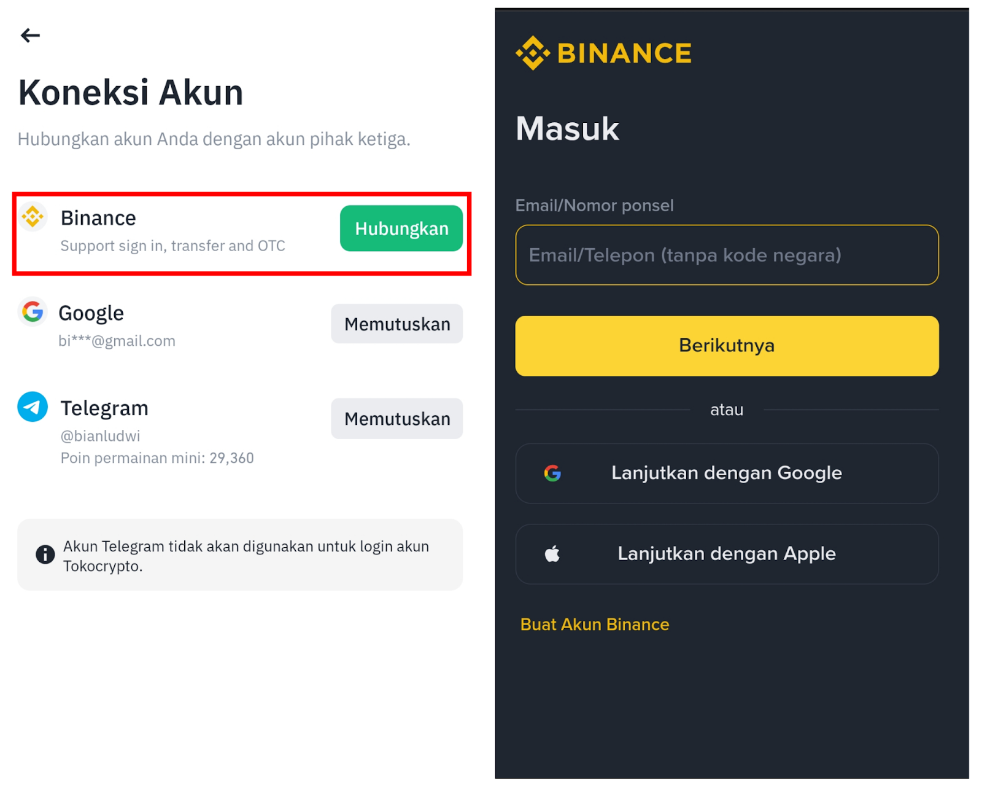
Task: Click the Apple logo in login options
Action: (x=552, y=554)
